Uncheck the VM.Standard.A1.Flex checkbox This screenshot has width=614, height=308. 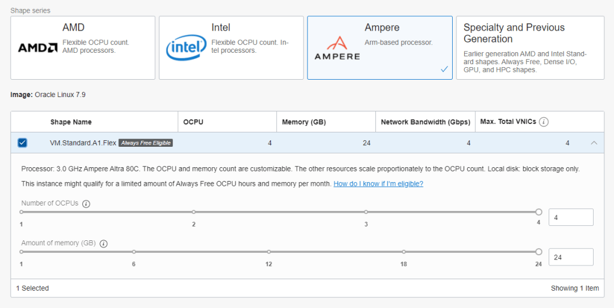[22, 143]
